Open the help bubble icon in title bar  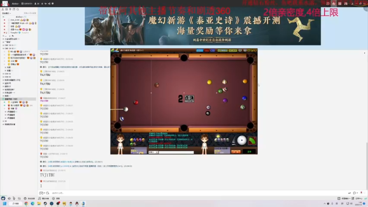point(52,4)
